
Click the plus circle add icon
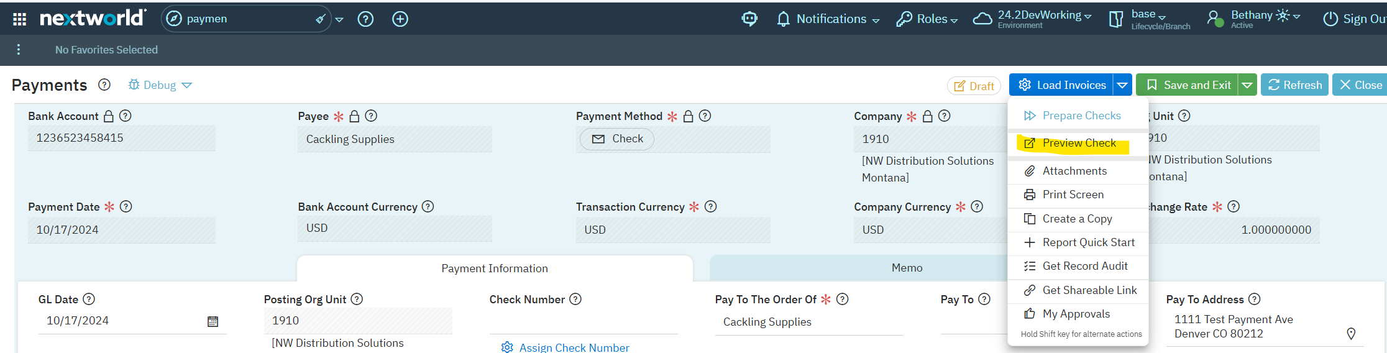pos(400,19)
